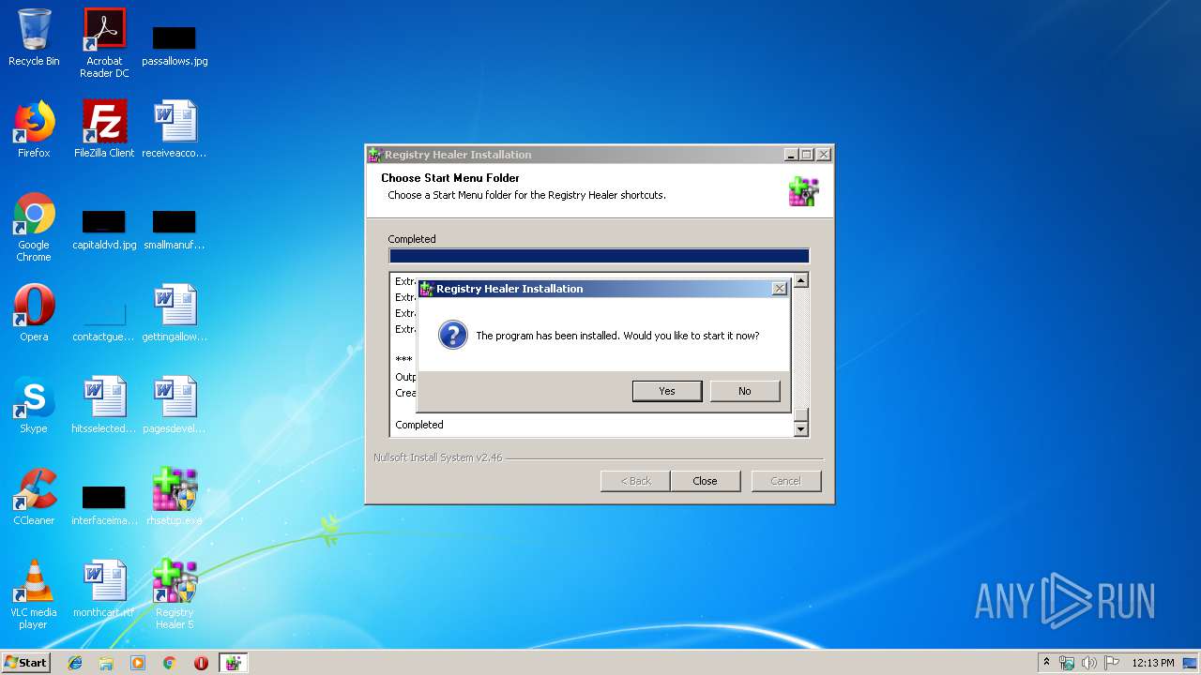Select the capitaldvd.jpg desktop file
1201x675 pixels.
point(104,230)
